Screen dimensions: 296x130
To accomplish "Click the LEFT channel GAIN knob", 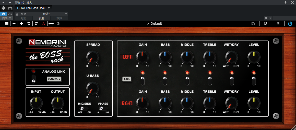I will 143,57.
